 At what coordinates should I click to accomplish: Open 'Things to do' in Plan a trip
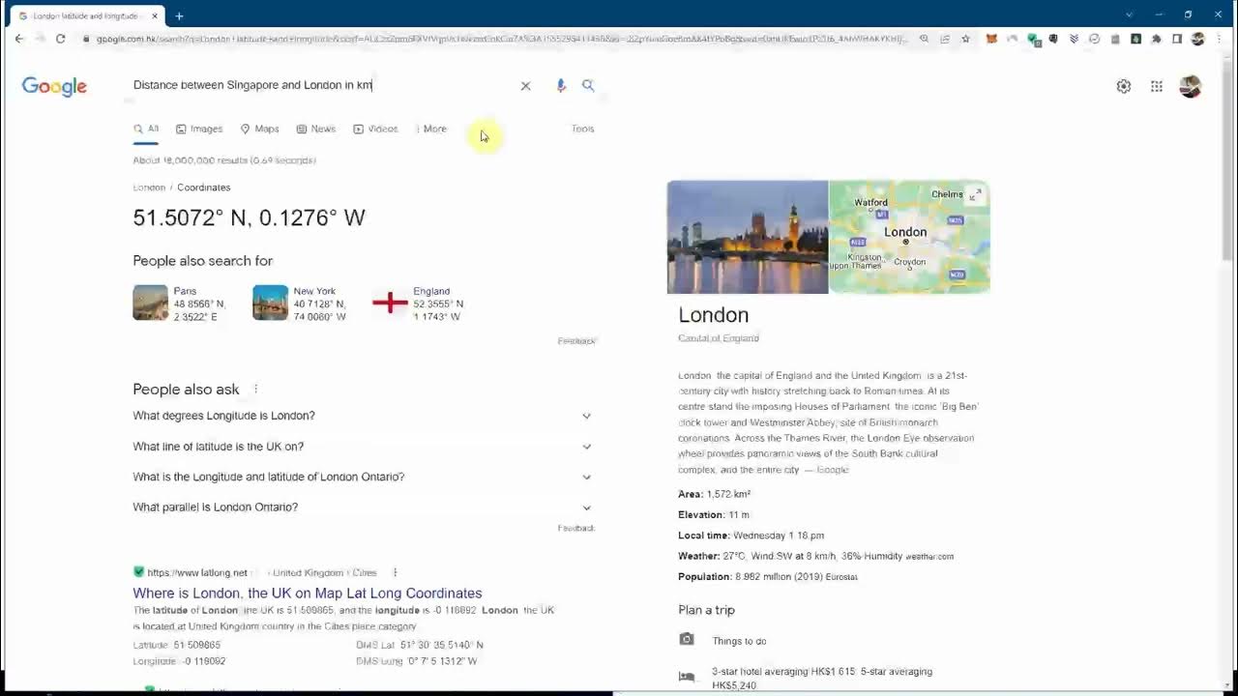[x=739, y=641]
